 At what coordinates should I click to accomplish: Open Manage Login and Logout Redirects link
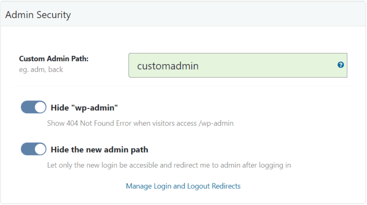[183, 186]
